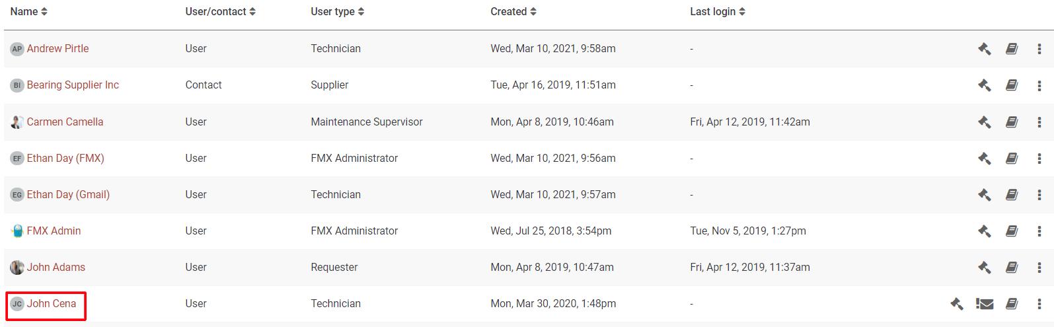The width and height of the screenshot is (1054, 327).
Task: Open the three-dot menu for Andrew Pirtle
Action: [1039, 49]
